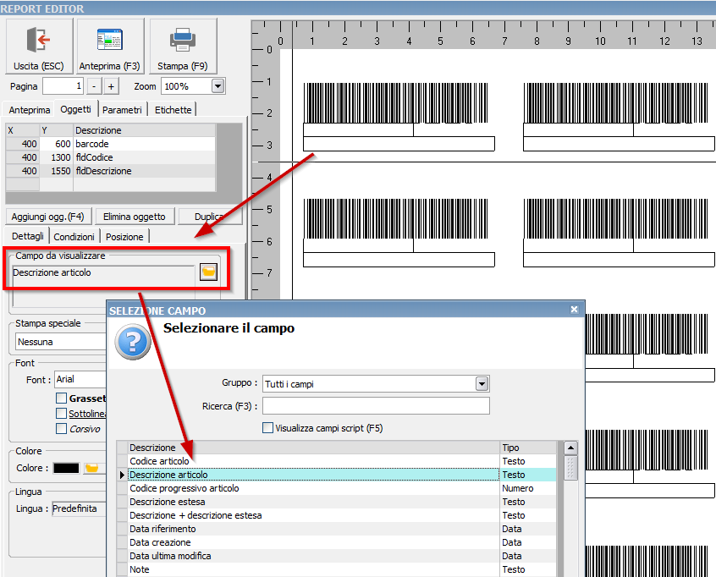The image size is (716, 577).
Task: Click Aggiungi ogg. (F4) button
Action: 48,217
